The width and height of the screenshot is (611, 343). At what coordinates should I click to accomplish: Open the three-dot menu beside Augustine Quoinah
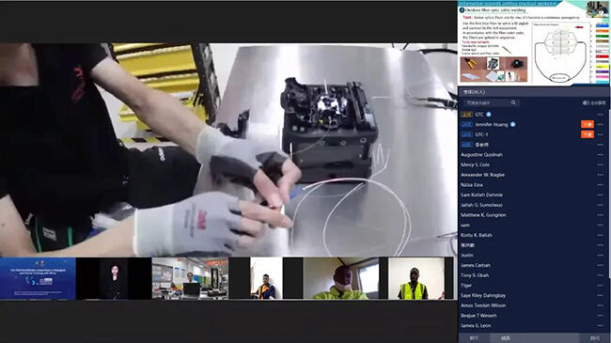click(600, 155)
